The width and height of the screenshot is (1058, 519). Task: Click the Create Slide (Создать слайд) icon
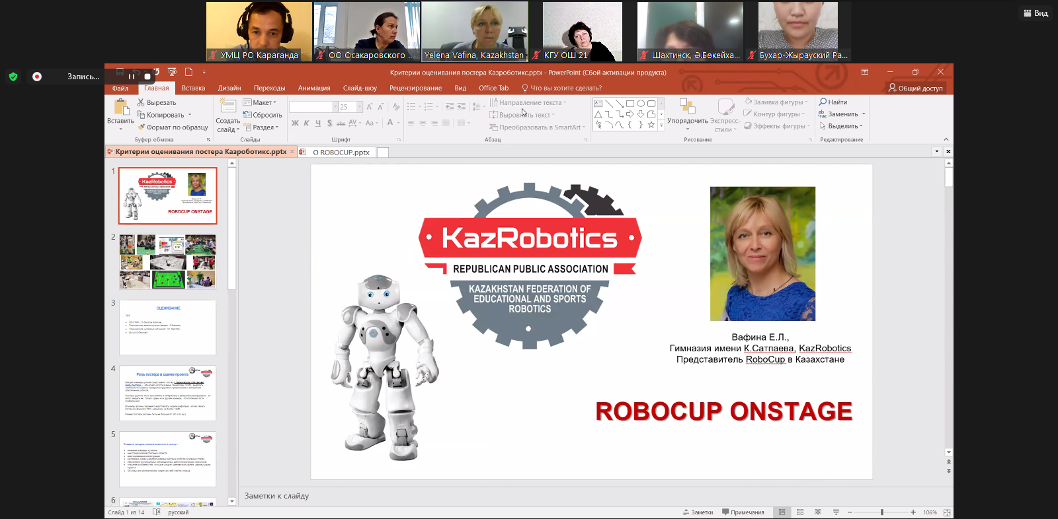[x=227, y=106]
